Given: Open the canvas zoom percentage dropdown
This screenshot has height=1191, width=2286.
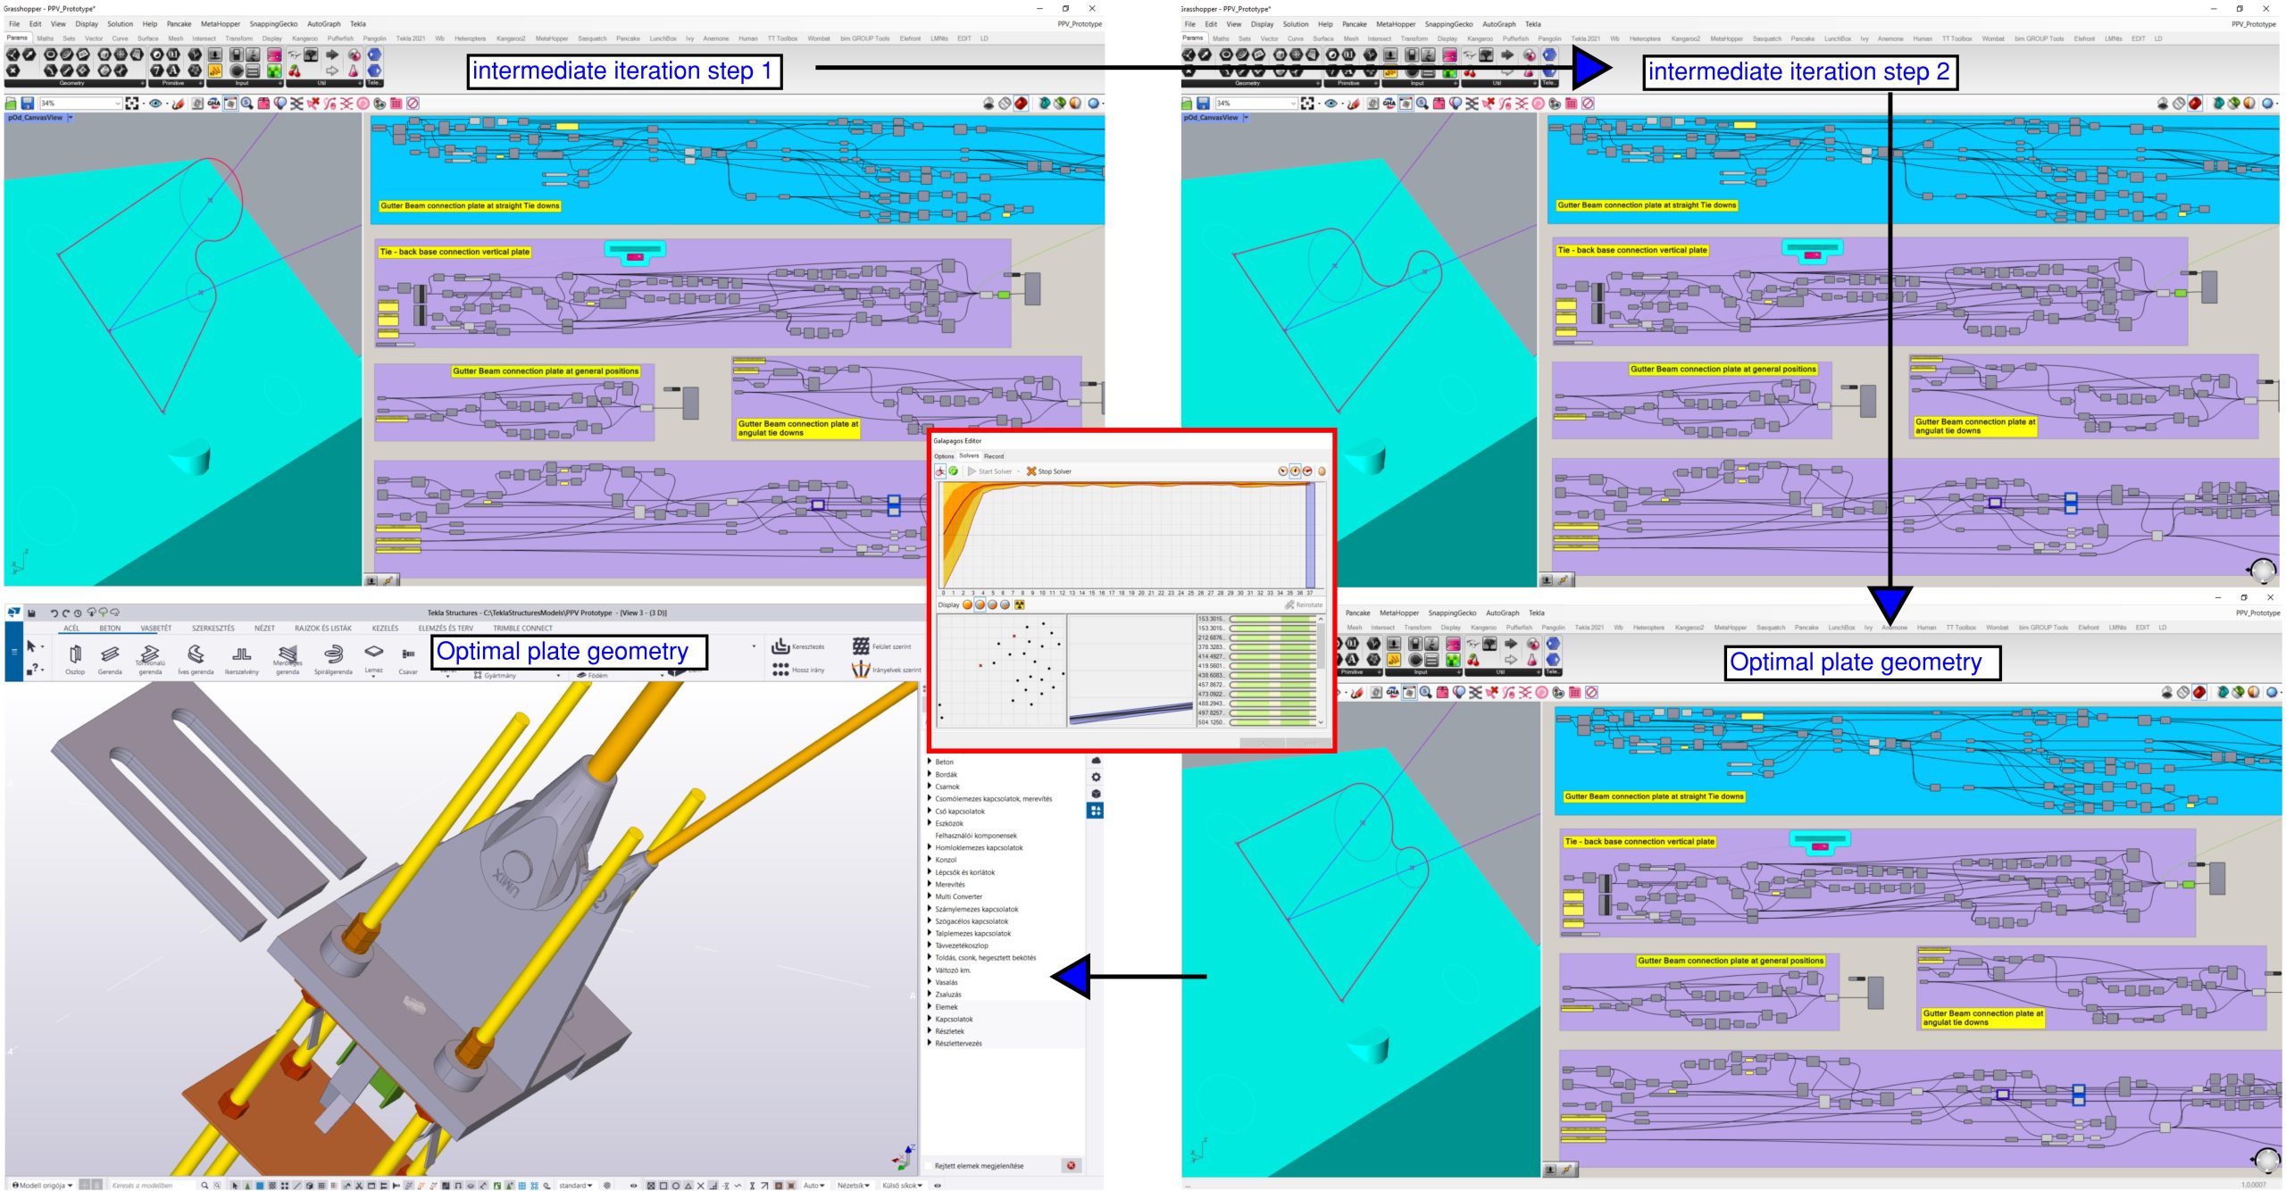Looking at the screenshot, I should click(117, 104).
